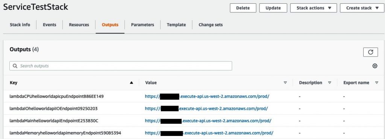The height and width of the screenshot is (139, 385).
Task: Switch to the Events tab
Action: [x=49, y=25]
